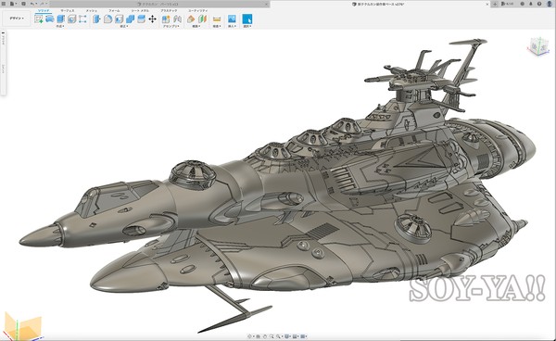Select the green and orange plane icon
556x341 pixels.
[x=202, y=19]
